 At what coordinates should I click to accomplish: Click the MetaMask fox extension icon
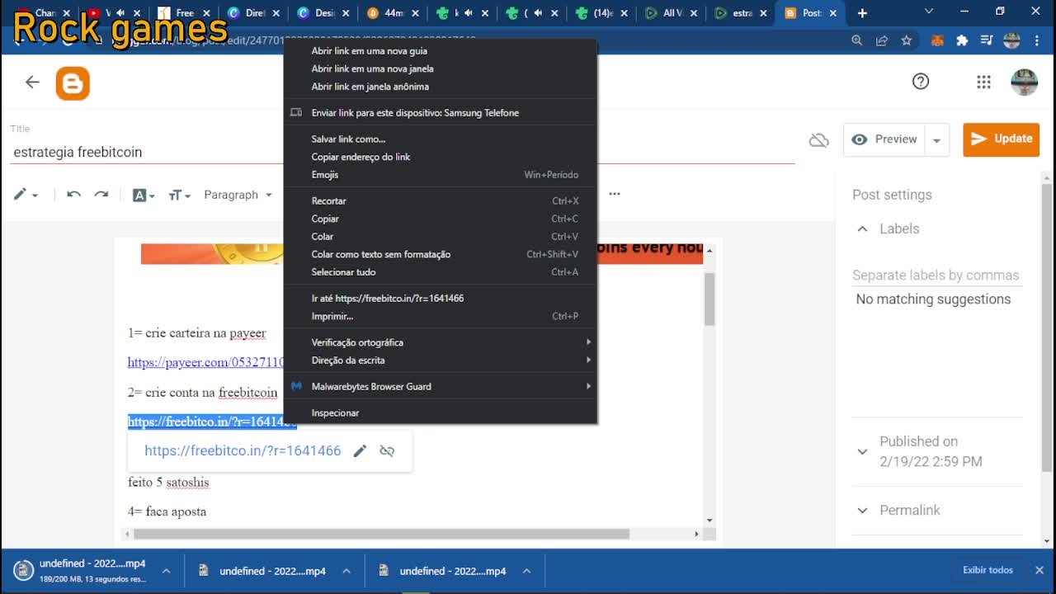pos(937,40)
